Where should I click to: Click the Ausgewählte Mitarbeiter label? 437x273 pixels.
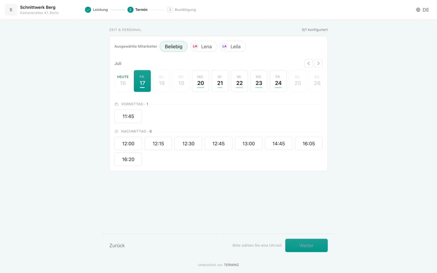click(136, 46)
